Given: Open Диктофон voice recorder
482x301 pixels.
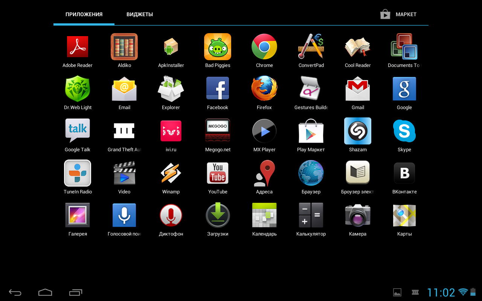Looking at the screenshot, I should [x=171, y=215].
